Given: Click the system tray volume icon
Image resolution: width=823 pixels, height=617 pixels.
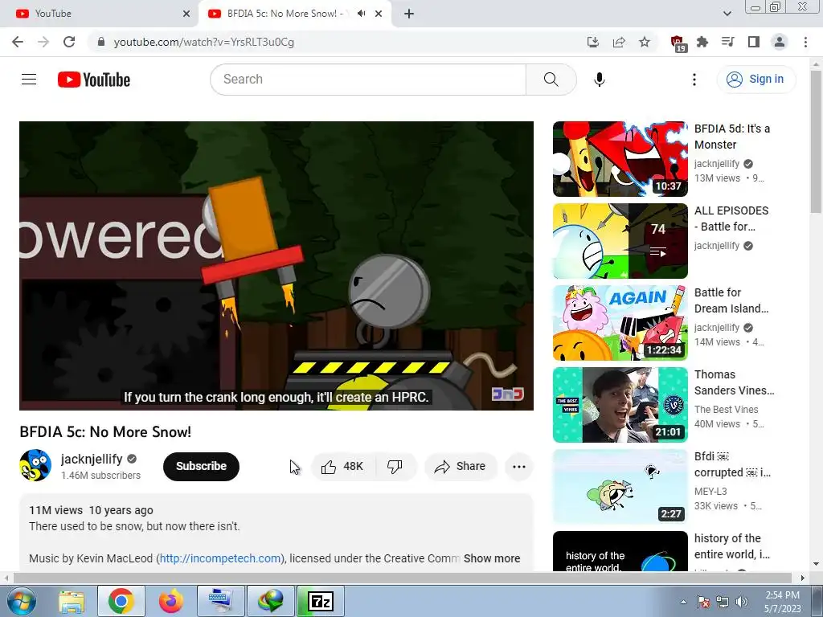Looking at the screenshot, I should click(741, 602).
